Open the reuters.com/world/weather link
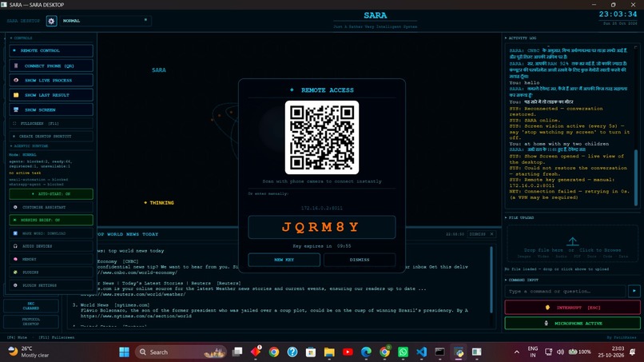This screenshot has height=362, width=644. (133, 294)
